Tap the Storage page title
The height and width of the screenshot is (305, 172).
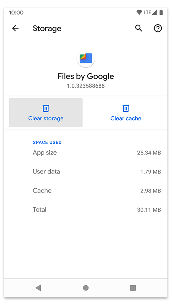(47, 29)
